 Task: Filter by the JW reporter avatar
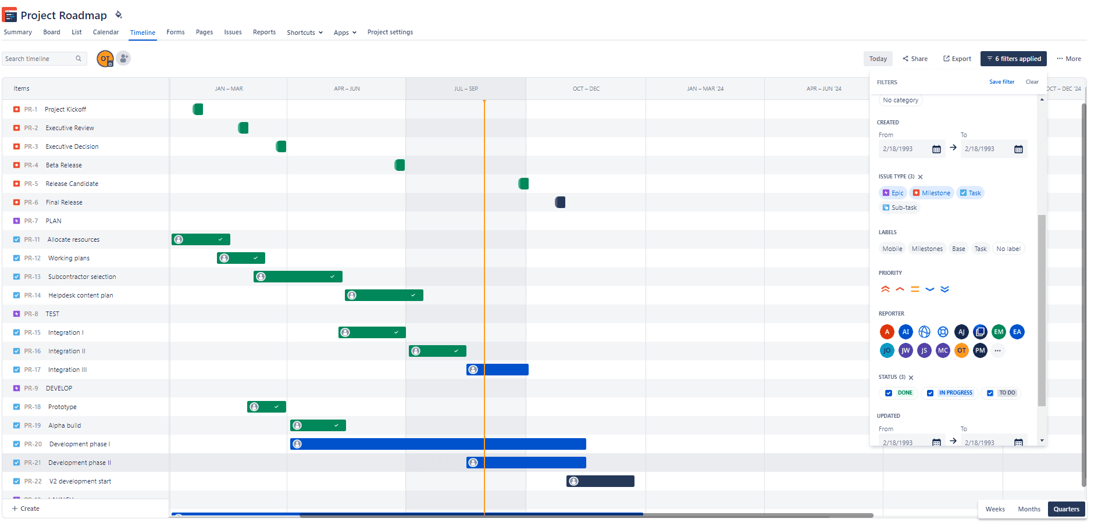(x=906, y=350)
